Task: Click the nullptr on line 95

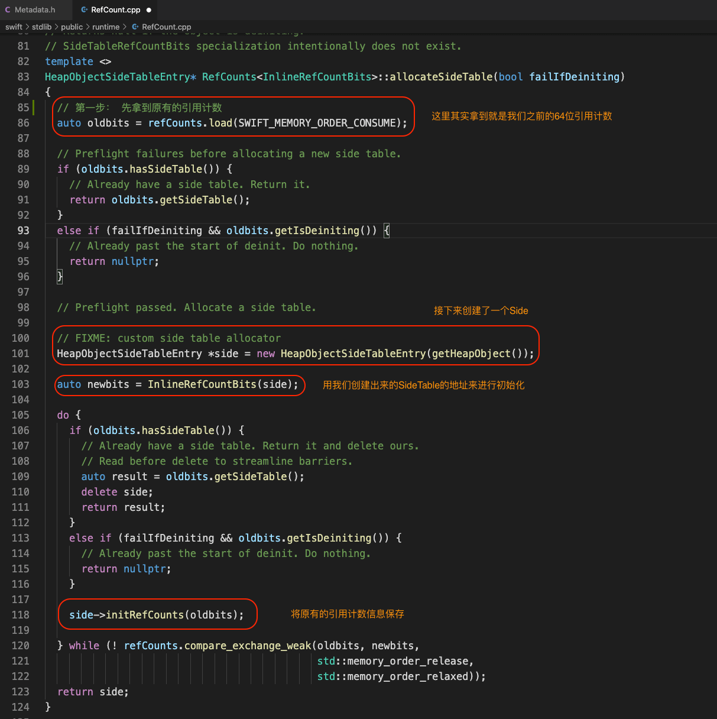Action: coord(133,261)
